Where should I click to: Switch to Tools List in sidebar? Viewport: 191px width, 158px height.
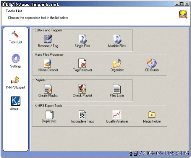[x=16, y=37]
